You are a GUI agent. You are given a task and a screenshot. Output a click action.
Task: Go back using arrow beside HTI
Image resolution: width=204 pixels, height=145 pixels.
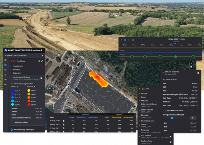point(140,88)
